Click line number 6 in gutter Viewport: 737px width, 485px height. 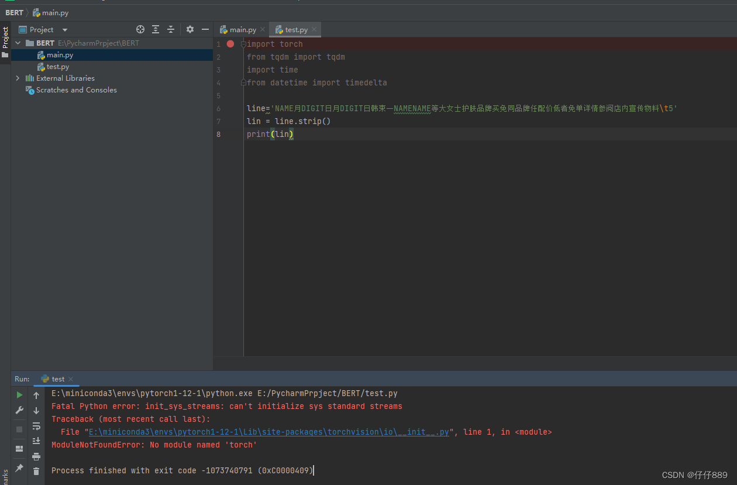[218, 108]
